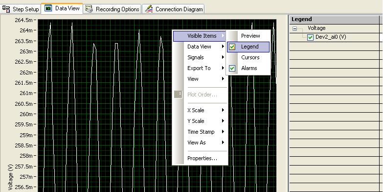Viewport: 383px width, 192px height.
Task: Click the Visible Items submenu arrow
Action: 223,36
